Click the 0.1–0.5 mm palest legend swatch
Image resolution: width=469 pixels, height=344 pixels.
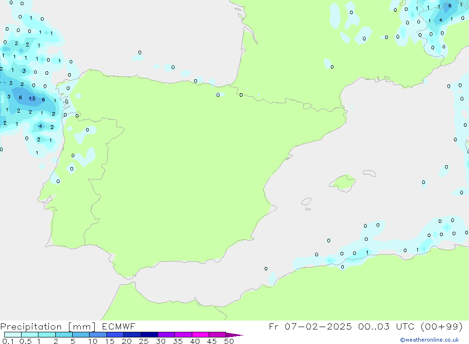coord(13,335)
